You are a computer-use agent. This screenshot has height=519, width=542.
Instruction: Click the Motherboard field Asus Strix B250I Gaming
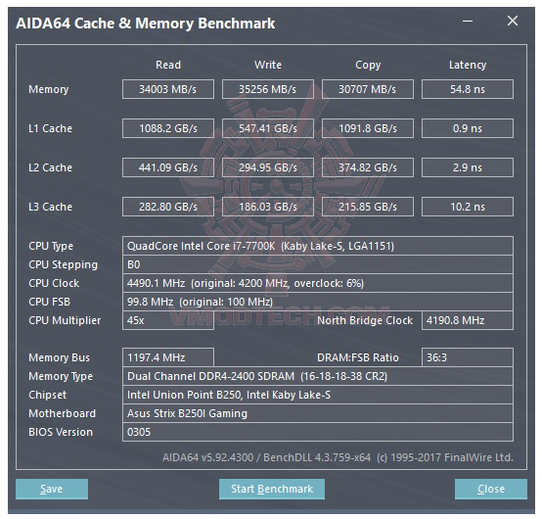click(318, 413)
